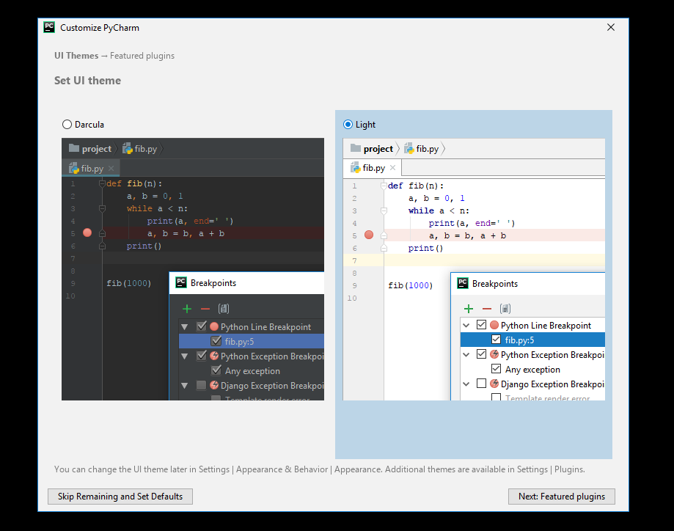Click red breakpoint dot on line 5, Darcula preview
The width and height of the screenshot is (674, 531).
tap(87, 232)
